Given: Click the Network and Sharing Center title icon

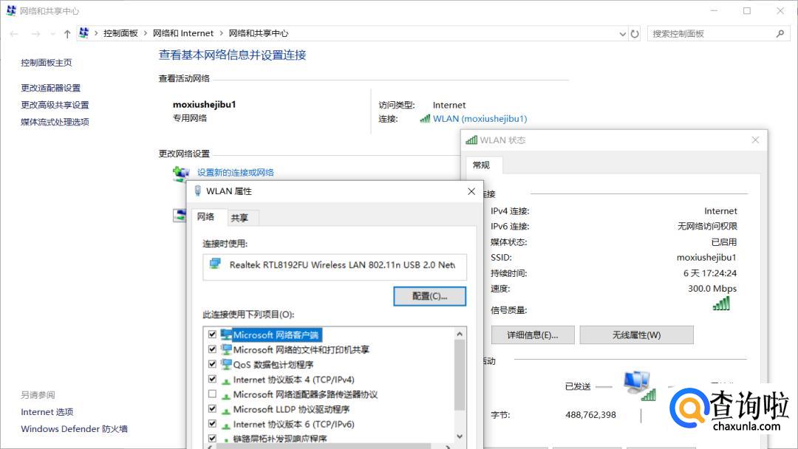Looking at the screenshot, I should tap(11, 10).
